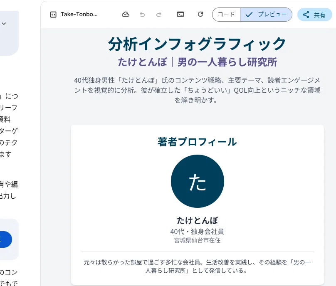
Task: Click the 分析インフォグラフィック heading
Action: pos(197,44)
